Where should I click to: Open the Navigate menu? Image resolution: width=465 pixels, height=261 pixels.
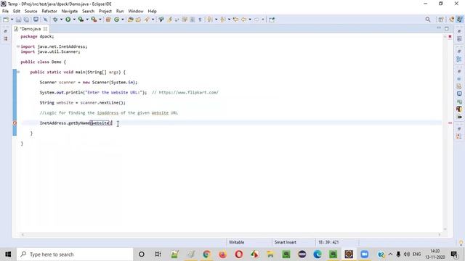pos(70,11)
